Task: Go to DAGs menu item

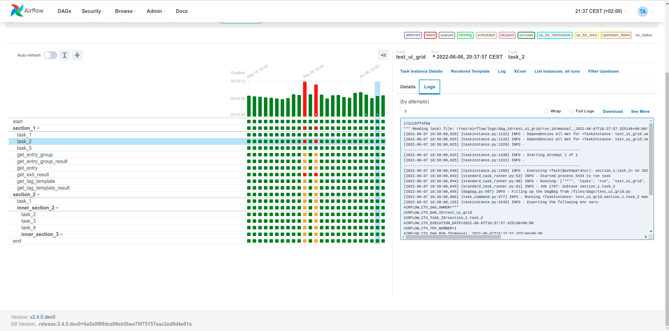Action: pyautogui.click(x=64, y=11)
